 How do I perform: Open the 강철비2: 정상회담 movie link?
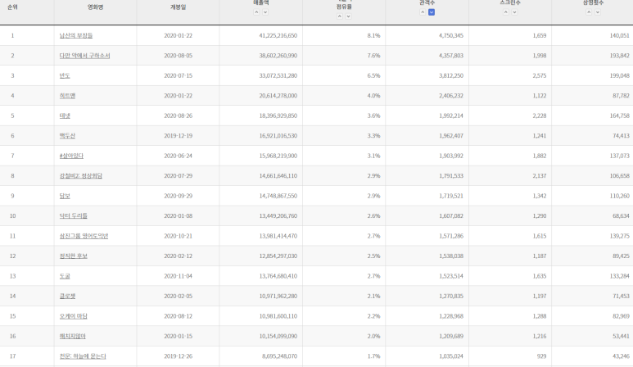(81, 176)
